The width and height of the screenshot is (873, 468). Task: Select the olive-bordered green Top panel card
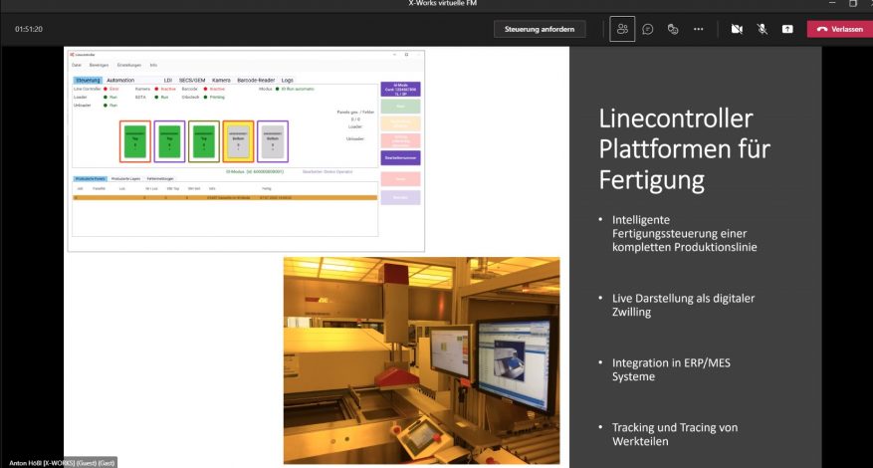pyautogui.click(x=204, y=141)
